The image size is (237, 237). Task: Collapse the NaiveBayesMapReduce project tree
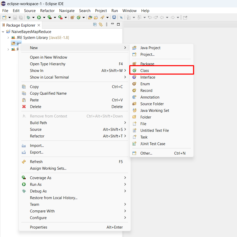3,32
